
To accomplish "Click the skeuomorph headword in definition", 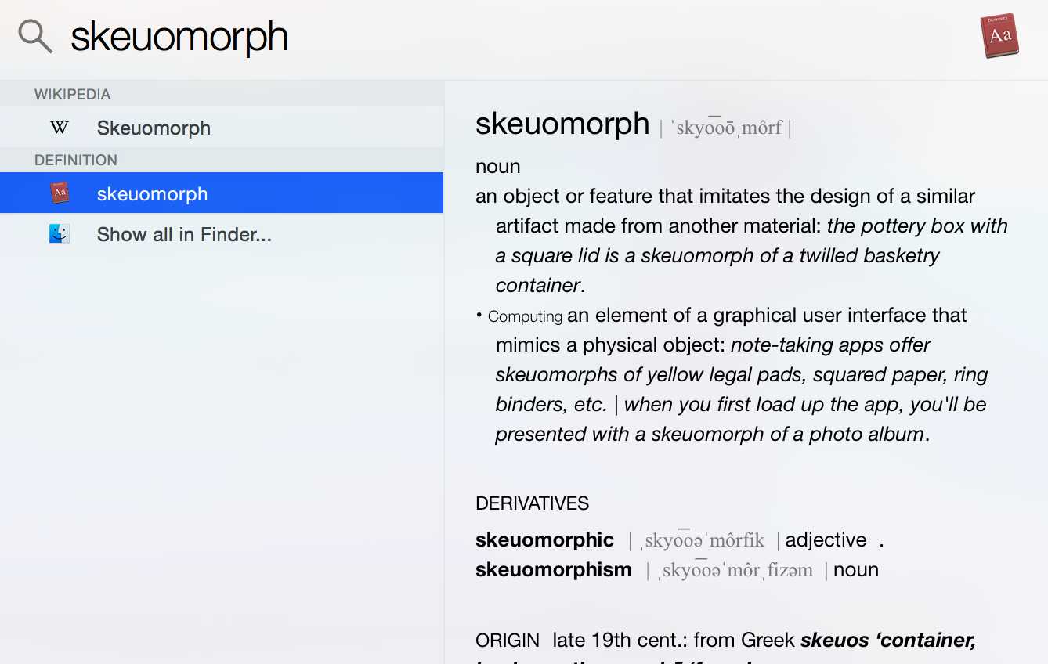I will point(562,125).
